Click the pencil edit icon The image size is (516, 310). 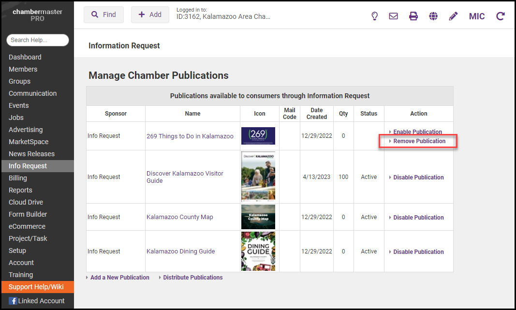[453, 16]
